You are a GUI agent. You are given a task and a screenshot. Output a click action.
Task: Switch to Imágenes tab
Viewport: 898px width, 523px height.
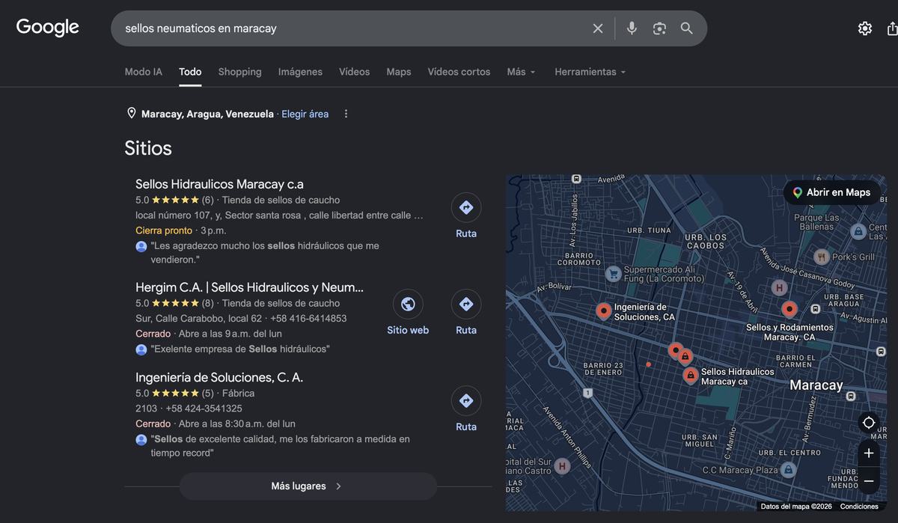pos(300,72)
